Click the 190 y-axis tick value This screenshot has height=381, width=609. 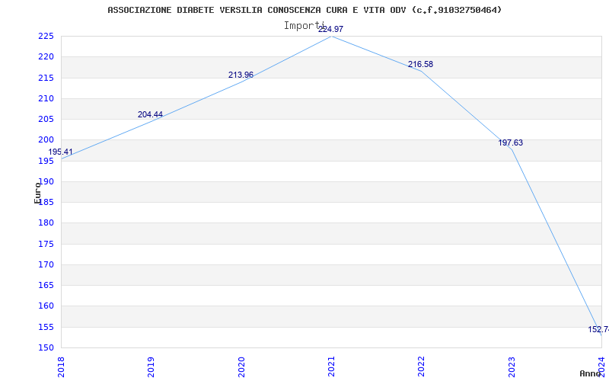coord(46,181)
